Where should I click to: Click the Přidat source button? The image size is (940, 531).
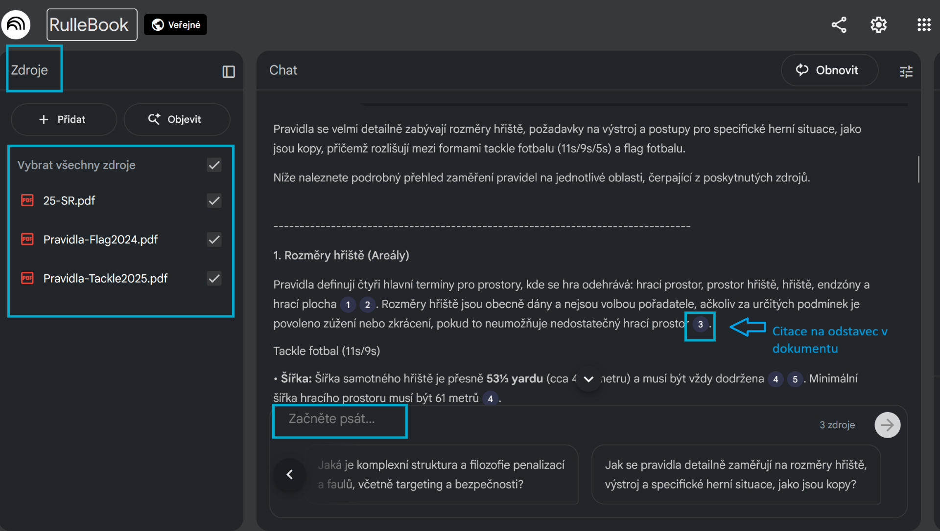(x=63, y=119)
